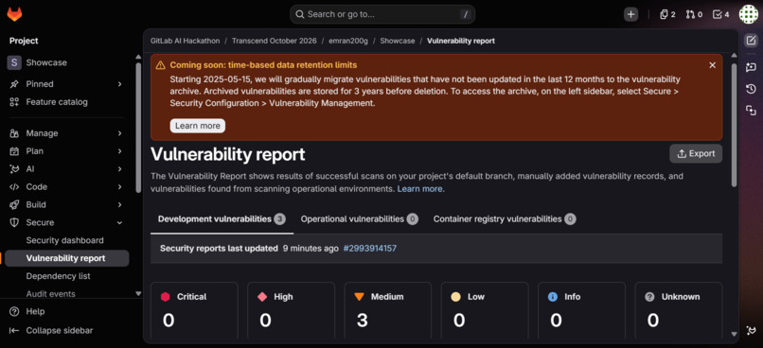Switch to Development vulnerabilities tab

click(x=222, y=219)
